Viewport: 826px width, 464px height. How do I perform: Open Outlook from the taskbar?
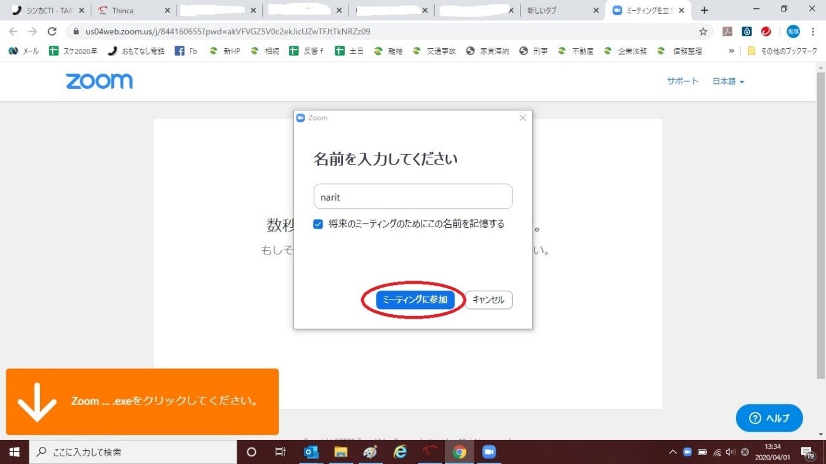coord(311,452)
